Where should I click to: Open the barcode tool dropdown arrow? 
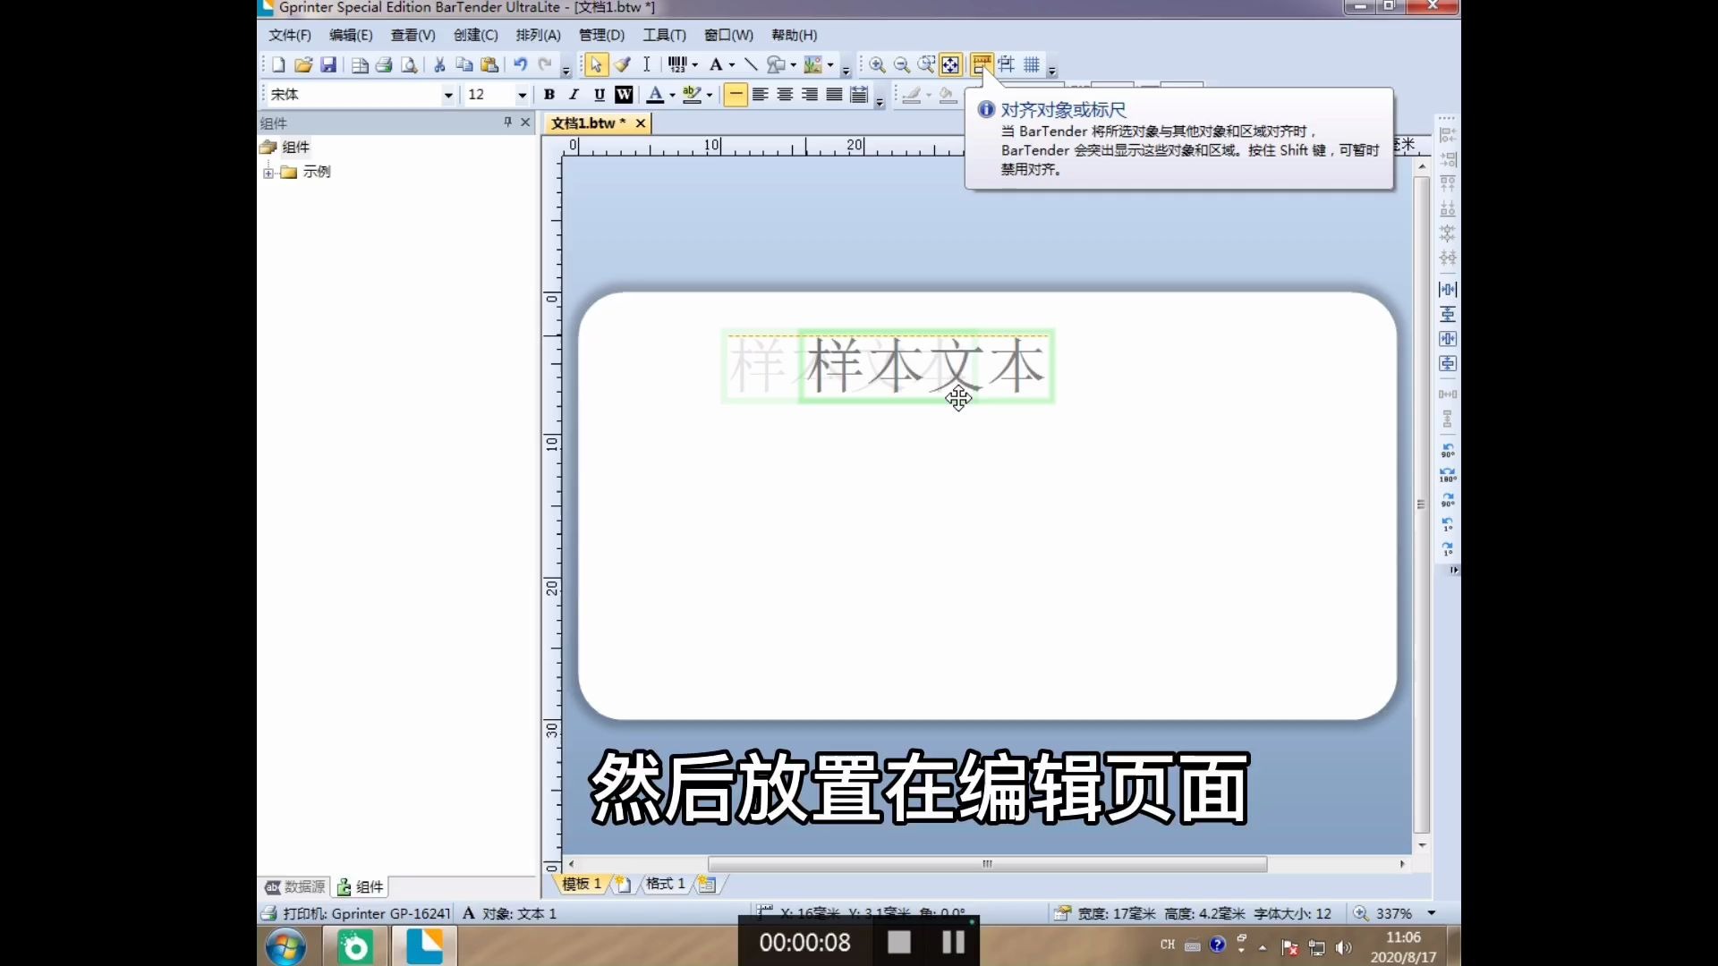point(695,64)
